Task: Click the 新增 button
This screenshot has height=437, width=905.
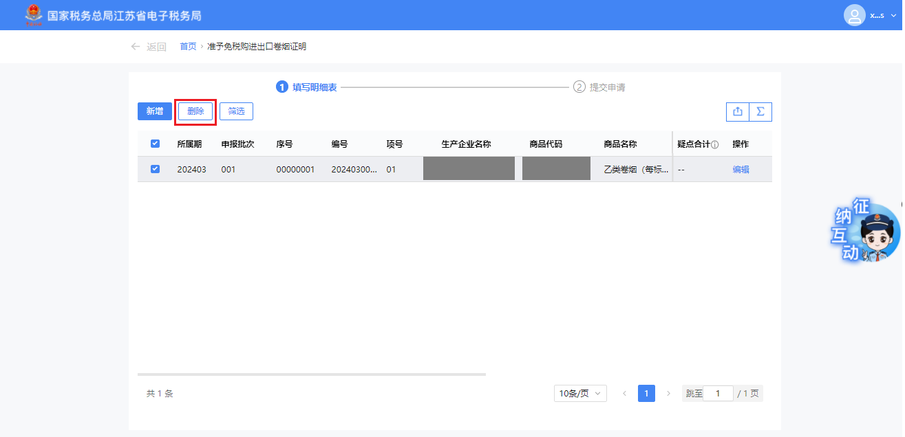Action: pyautogui.click(x=155, y=111)
